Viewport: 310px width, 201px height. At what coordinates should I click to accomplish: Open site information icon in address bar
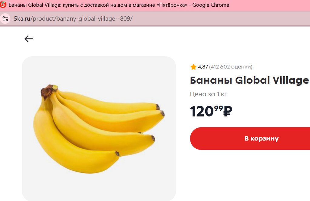5,18
